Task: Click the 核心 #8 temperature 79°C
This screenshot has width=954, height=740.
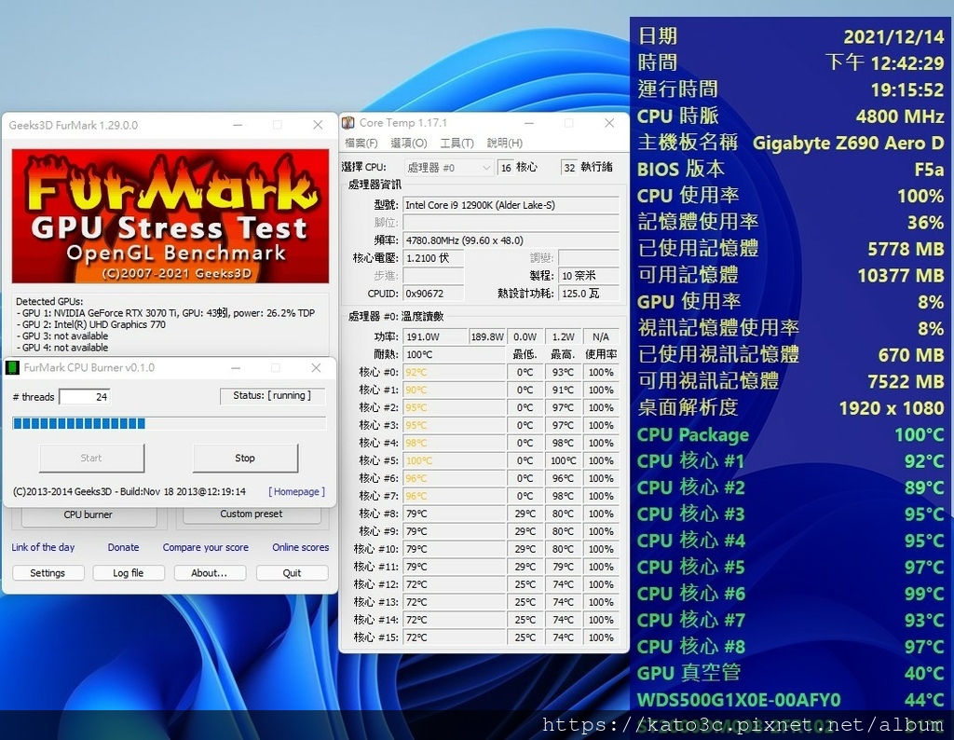Action: (x=454, y=514)
